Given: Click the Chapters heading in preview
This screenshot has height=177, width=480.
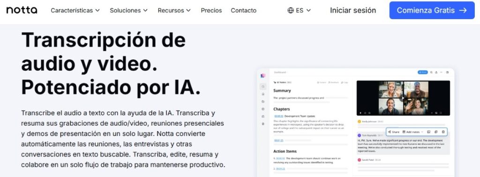Looking at the screenshot, I should (x=281, y=109).
